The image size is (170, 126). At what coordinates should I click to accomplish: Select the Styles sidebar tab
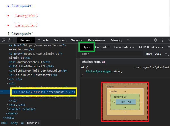tap(87, 47)
